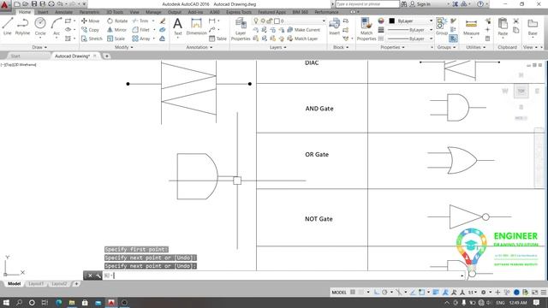Toggle object snap tracking in status bar
The image size is (548, 308).
(413, 292)
